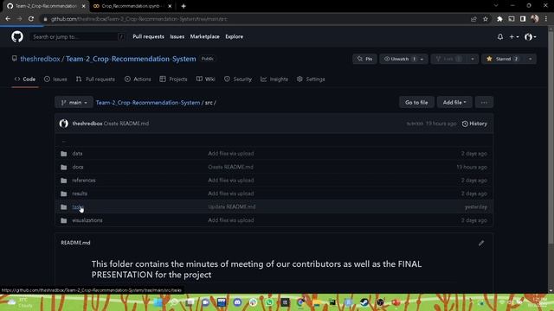Open the visualizations folder
Image resolution: width=554 pixels, height=311 pixels.
tap(87, 220)
